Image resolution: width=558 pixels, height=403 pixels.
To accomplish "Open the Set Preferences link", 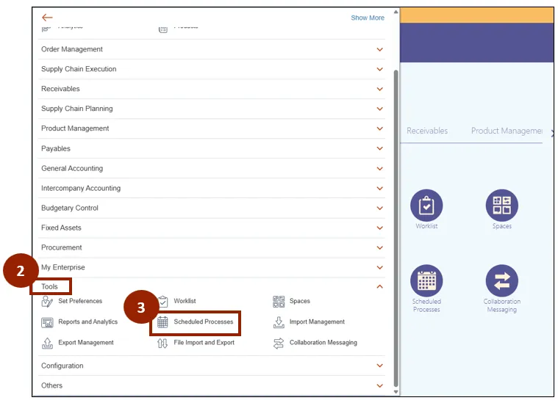I will tap(80, 301).
